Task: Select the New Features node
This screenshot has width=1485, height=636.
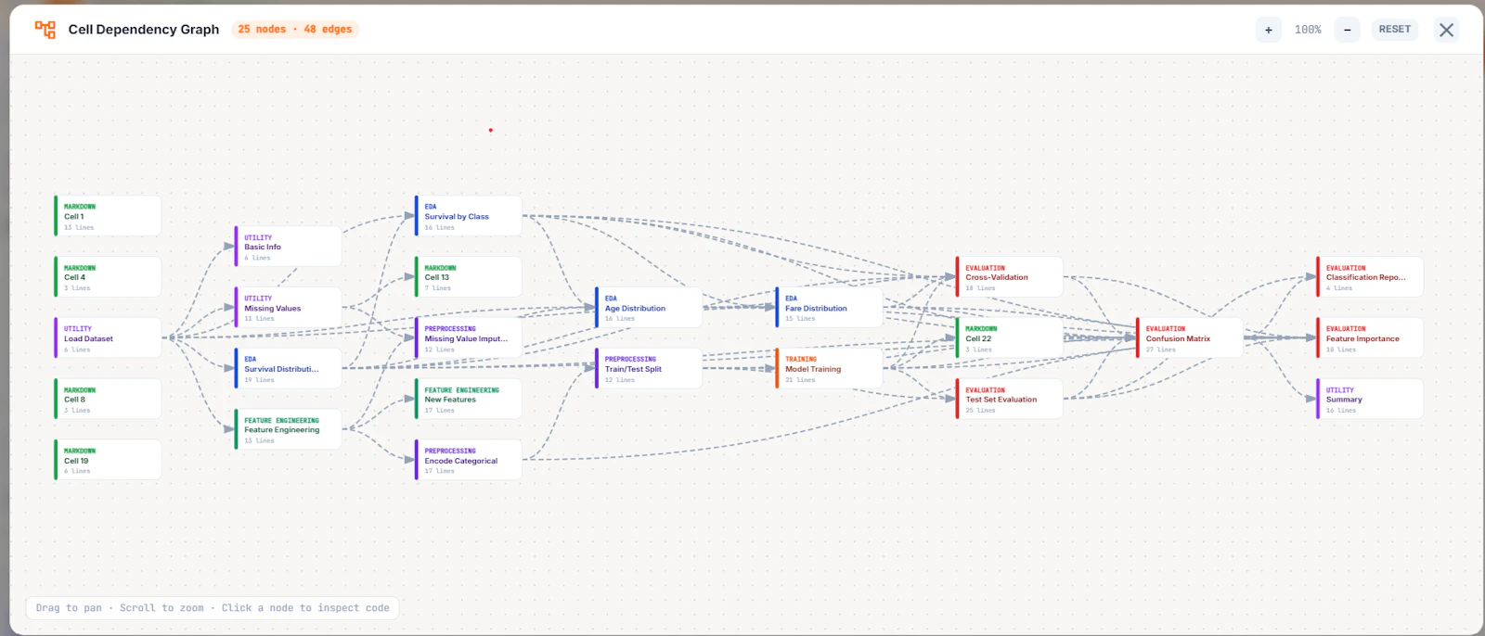Action: coord(469,400)
